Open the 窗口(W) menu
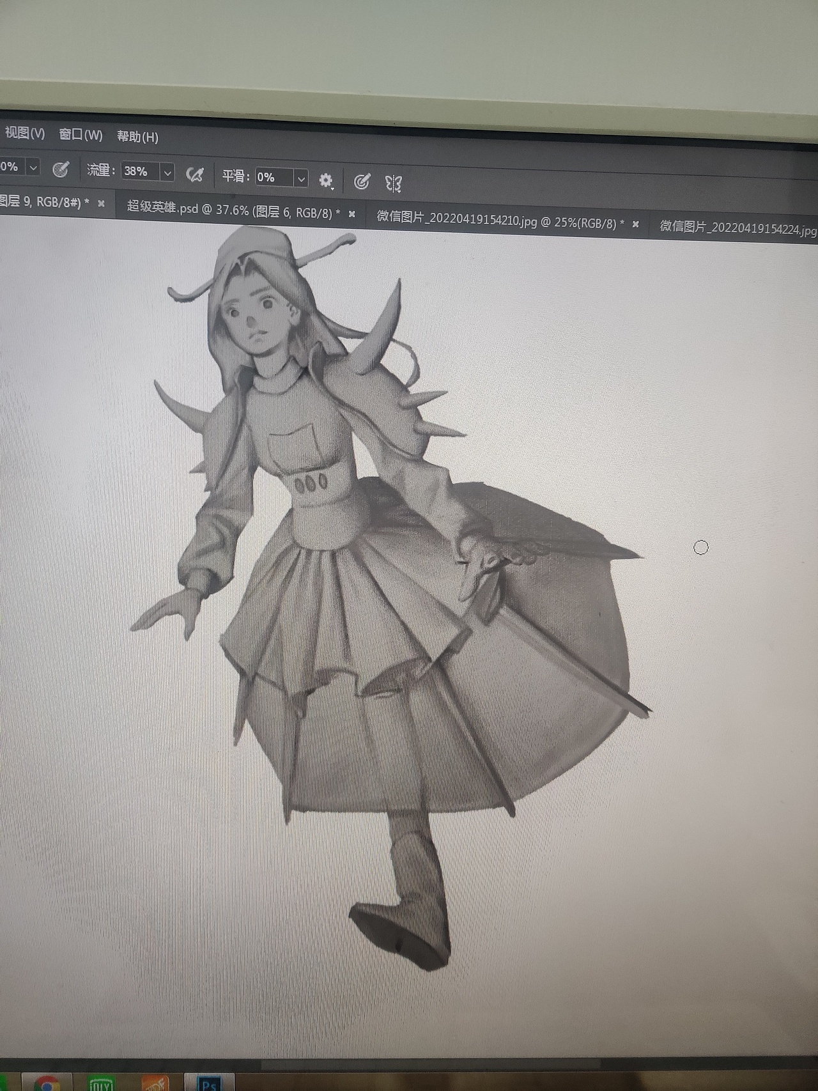The height and width of the screenshot is (1091, 818). (81, 135)
